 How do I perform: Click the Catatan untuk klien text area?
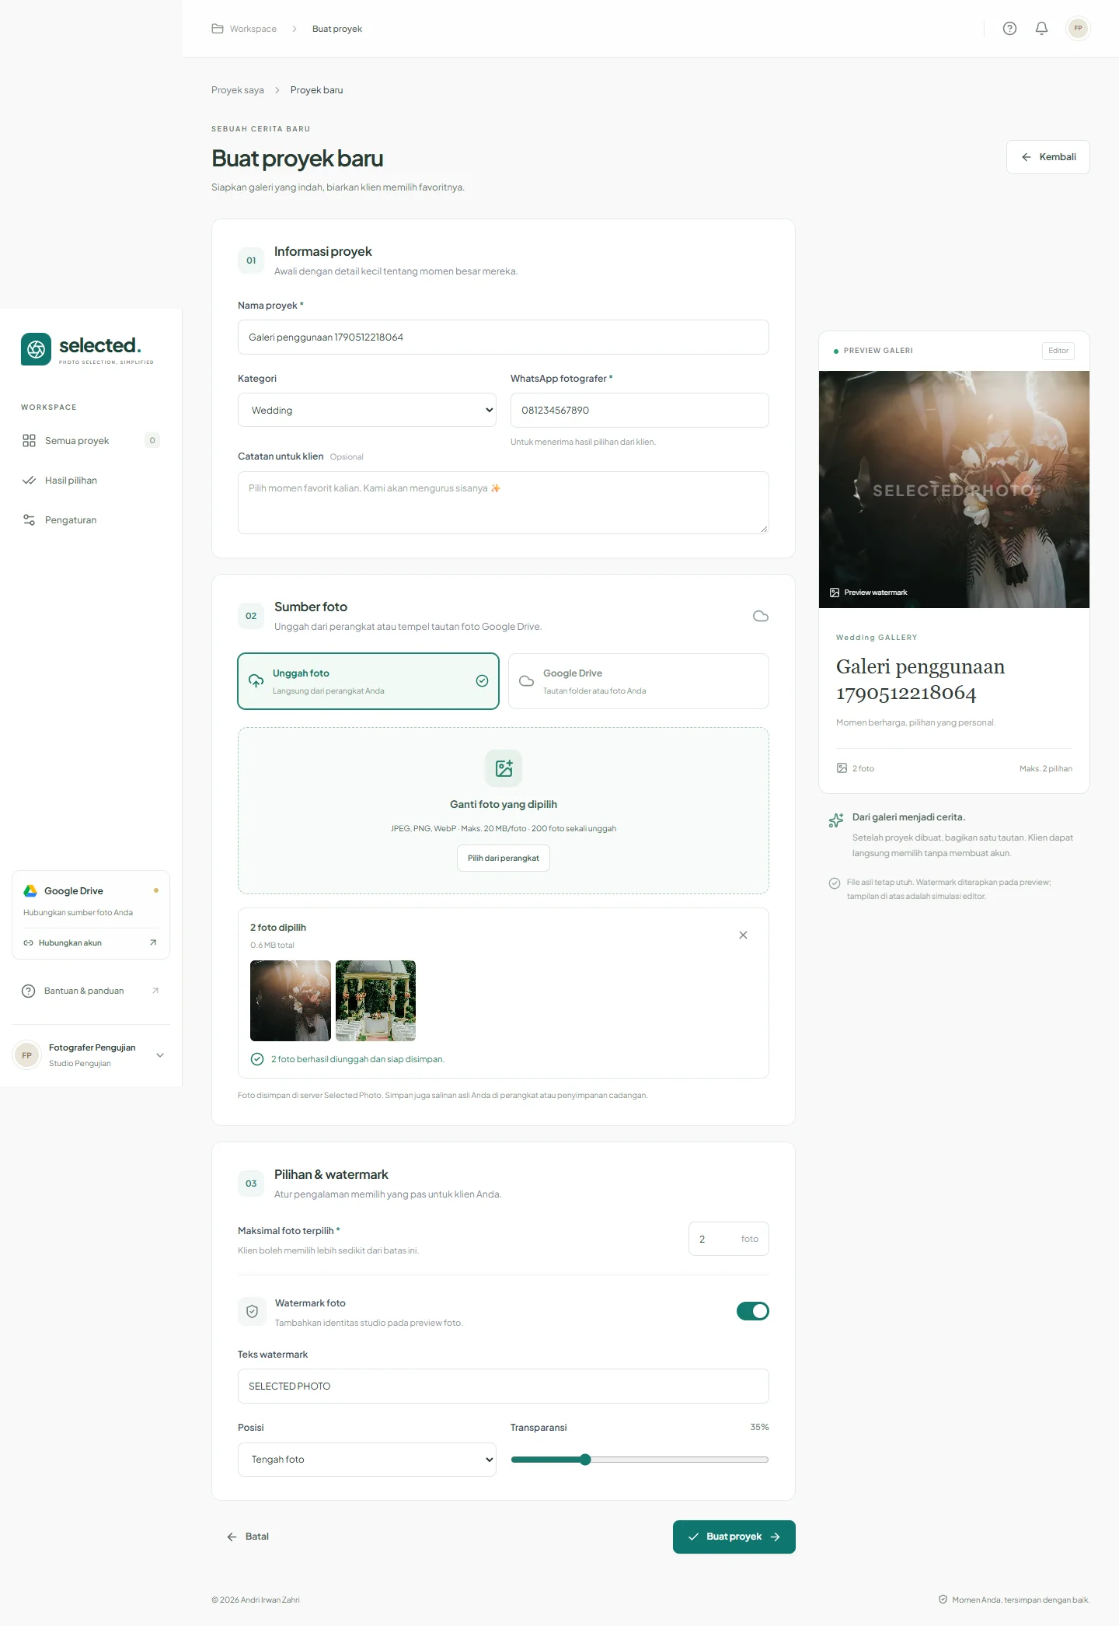point(504,503)
